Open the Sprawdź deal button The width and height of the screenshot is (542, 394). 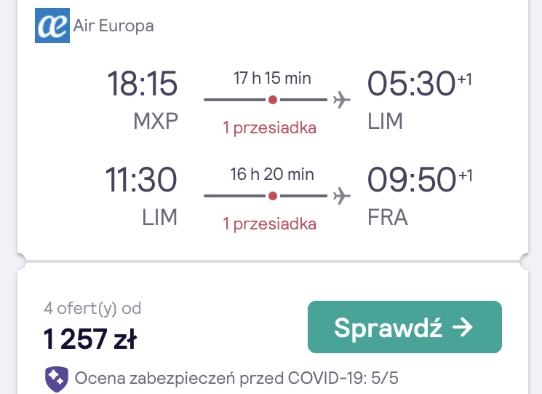pos(404,327)
